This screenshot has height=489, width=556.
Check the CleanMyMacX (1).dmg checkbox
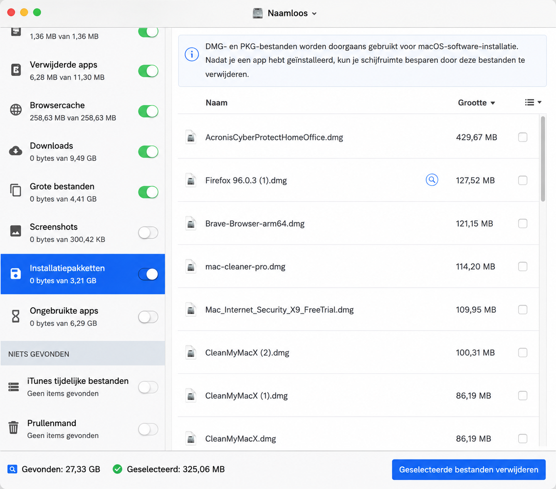coord(523,395)
